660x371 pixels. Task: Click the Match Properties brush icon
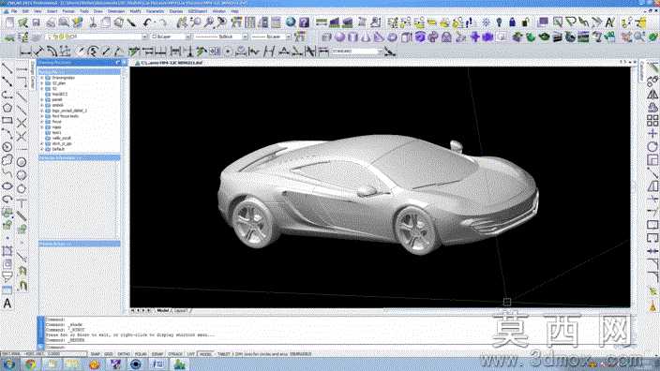click(x=132, y=22)
